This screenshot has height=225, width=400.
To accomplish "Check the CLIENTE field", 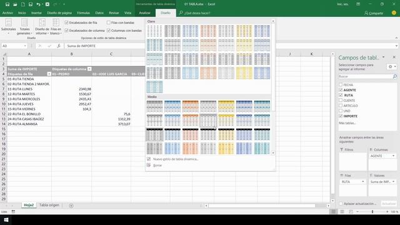I will click(341, 100).
